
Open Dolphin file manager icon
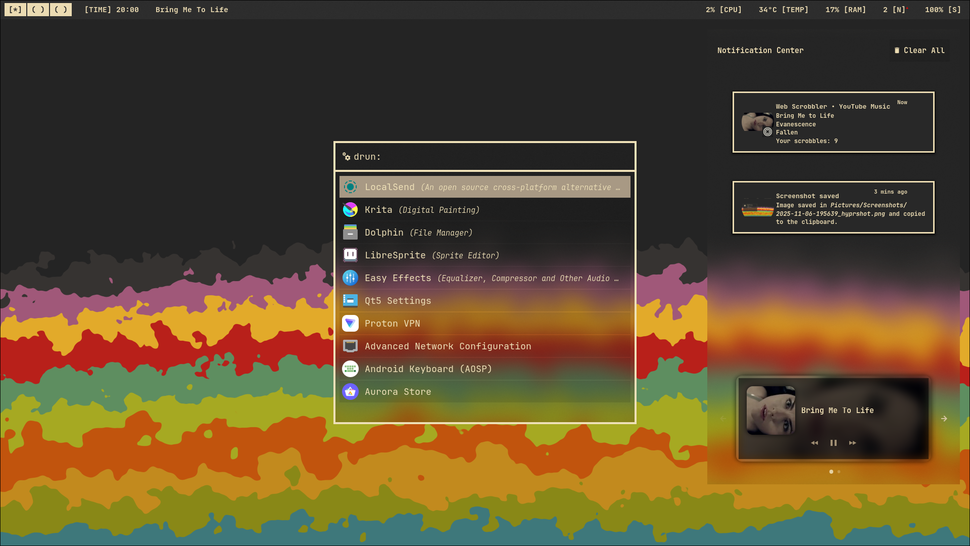tap(350, 233)
